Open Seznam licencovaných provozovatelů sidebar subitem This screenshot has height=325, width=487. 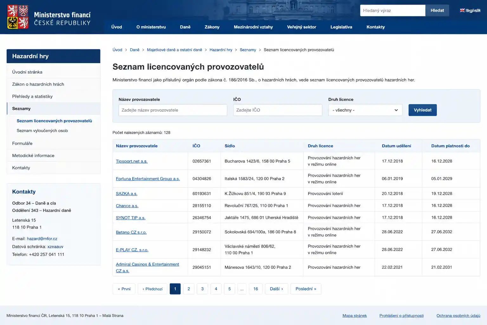54,121
